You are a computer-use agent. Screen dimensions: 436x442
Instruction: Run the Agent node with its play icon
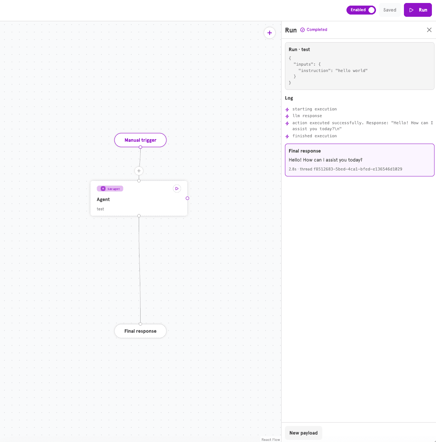pos(177,189)
